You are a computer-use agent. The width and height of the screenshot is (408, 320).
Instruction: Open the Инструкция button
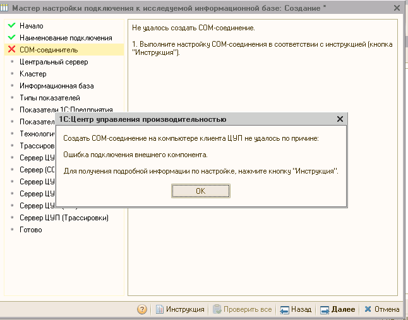click(180, 309)
